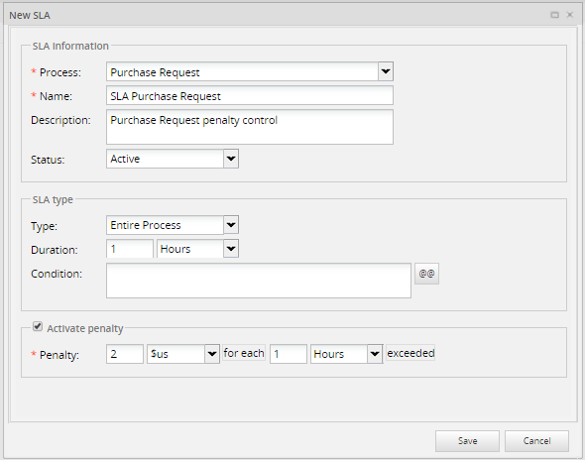
Task: Maximize the New SLA dialog
Action: click(554, 15)
